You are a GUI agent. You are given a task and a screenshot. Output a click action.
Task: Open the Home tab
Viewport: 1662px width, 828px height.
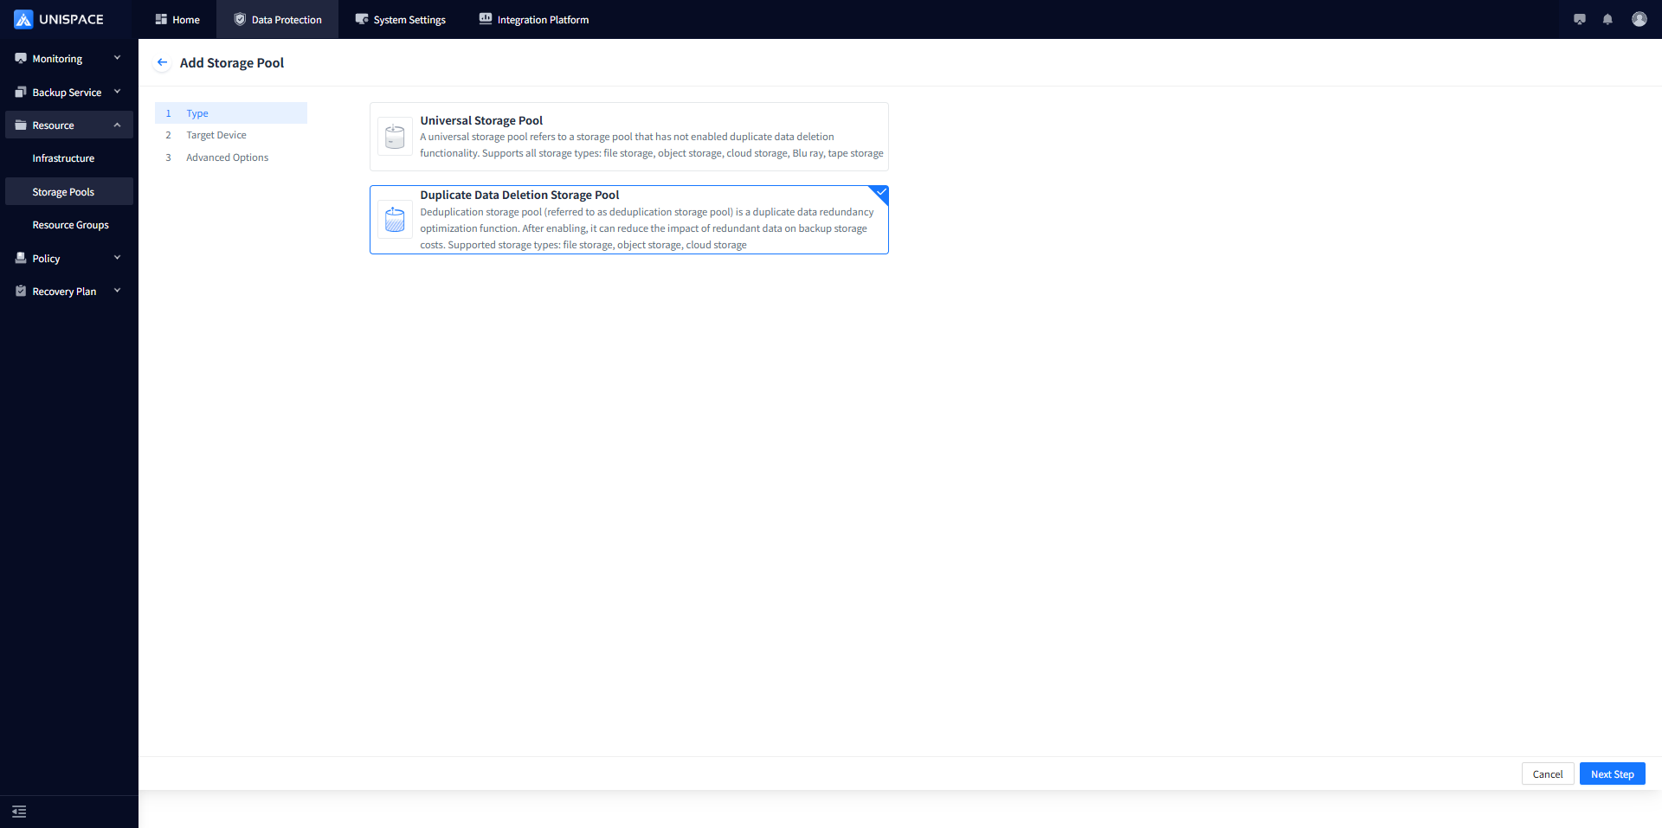point(177,19)
